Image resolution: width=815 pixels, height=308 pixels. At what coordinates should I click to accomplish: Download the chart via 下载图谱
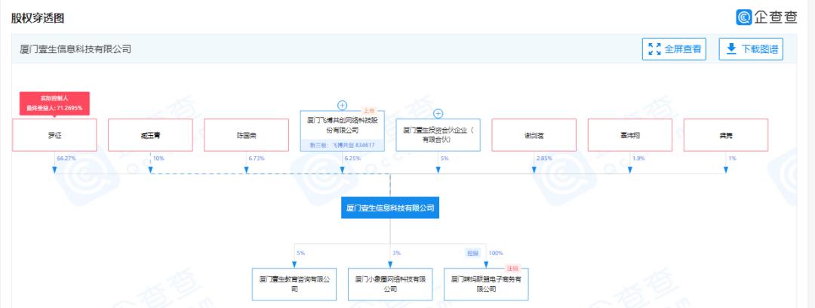[x=751, y=49]
